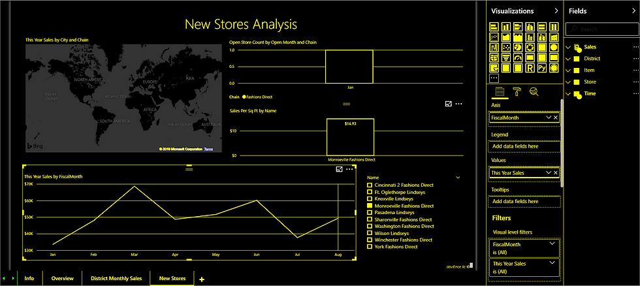Remove This Year Sales from Values well
The image size is (640, 286).
tap(556, 173)
